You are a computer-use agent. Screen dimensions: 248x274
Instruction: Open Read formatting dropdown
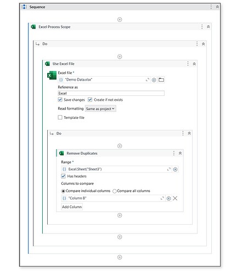[100, 109]
